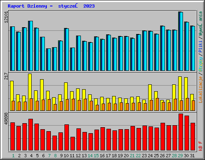
Task: Click the 217 scale value
Action: (x=6, y=76)
